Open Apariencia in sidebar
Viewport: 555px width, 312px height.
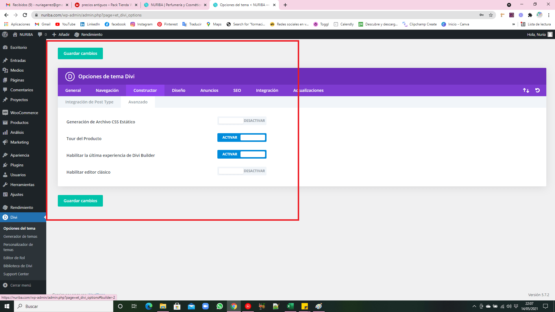click(23, 155)
